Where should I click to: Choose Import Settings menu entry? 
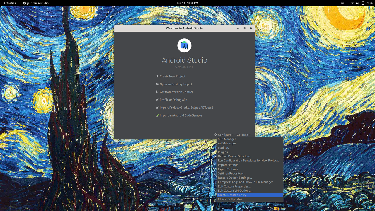tap(250, 165)
